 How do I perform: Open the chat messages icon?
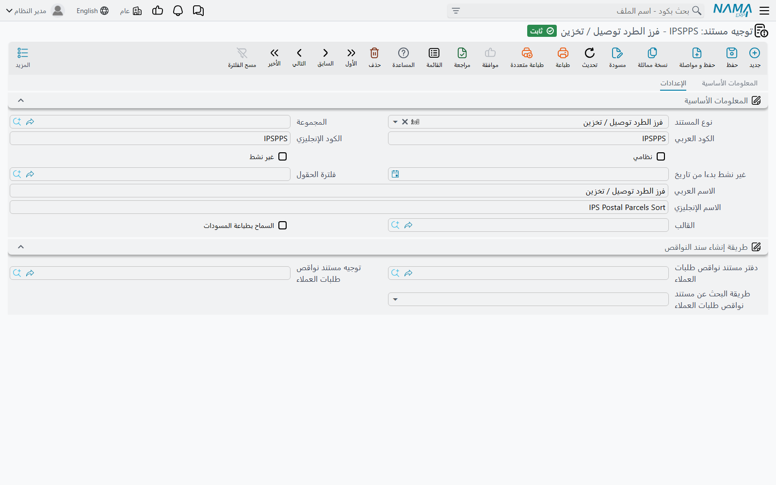click(x=198, y=11)
